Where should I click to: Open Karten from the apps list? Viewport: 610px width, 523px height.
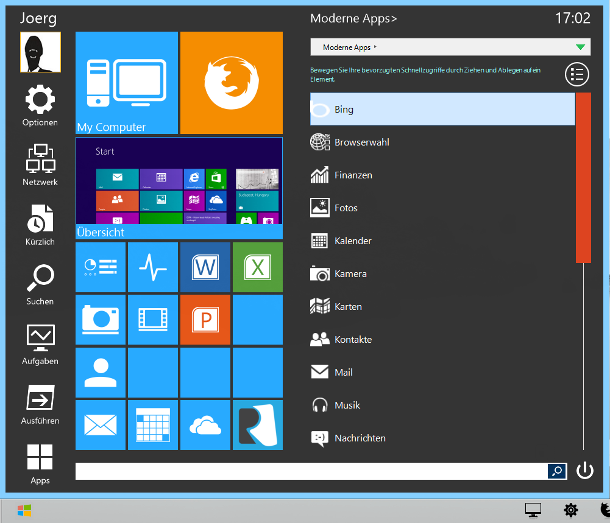pyautogui.click(x=442, y=306)
